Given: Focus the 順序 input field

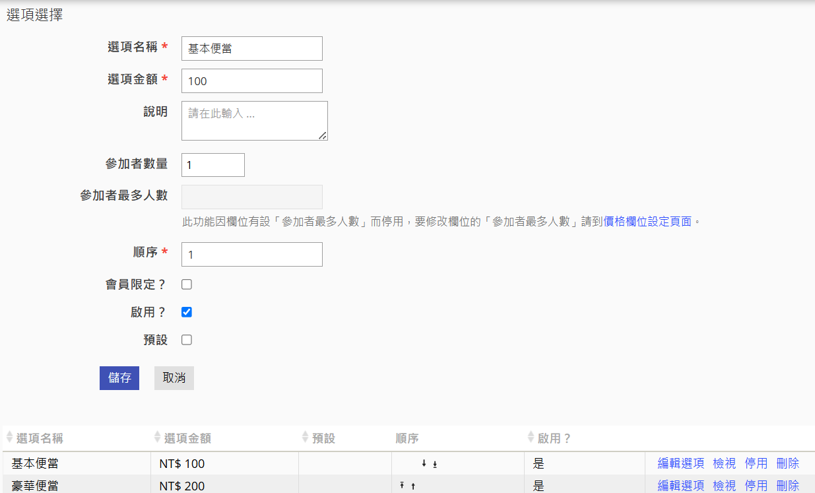Looking at the screenshot, I should click(x=252, y=254).
